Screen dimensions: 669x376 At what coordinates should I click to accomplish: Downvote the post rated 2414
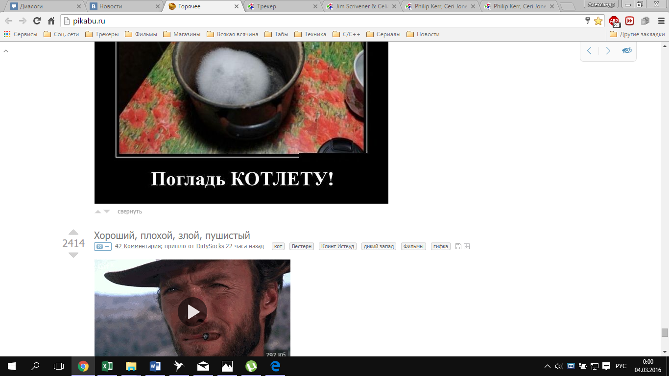pos(73,255)
